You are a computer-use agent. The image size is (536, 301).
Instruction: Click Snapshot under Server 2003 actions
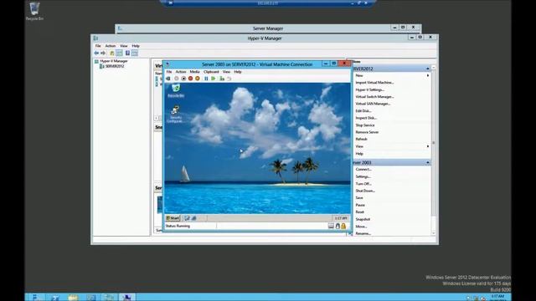pyautogui.click(x=363, y=219)
